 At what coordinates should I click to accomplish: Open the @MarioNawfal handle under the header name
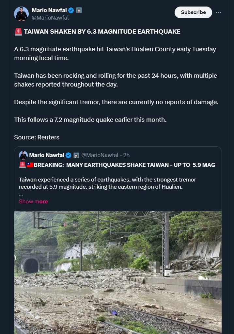point(50,18)
